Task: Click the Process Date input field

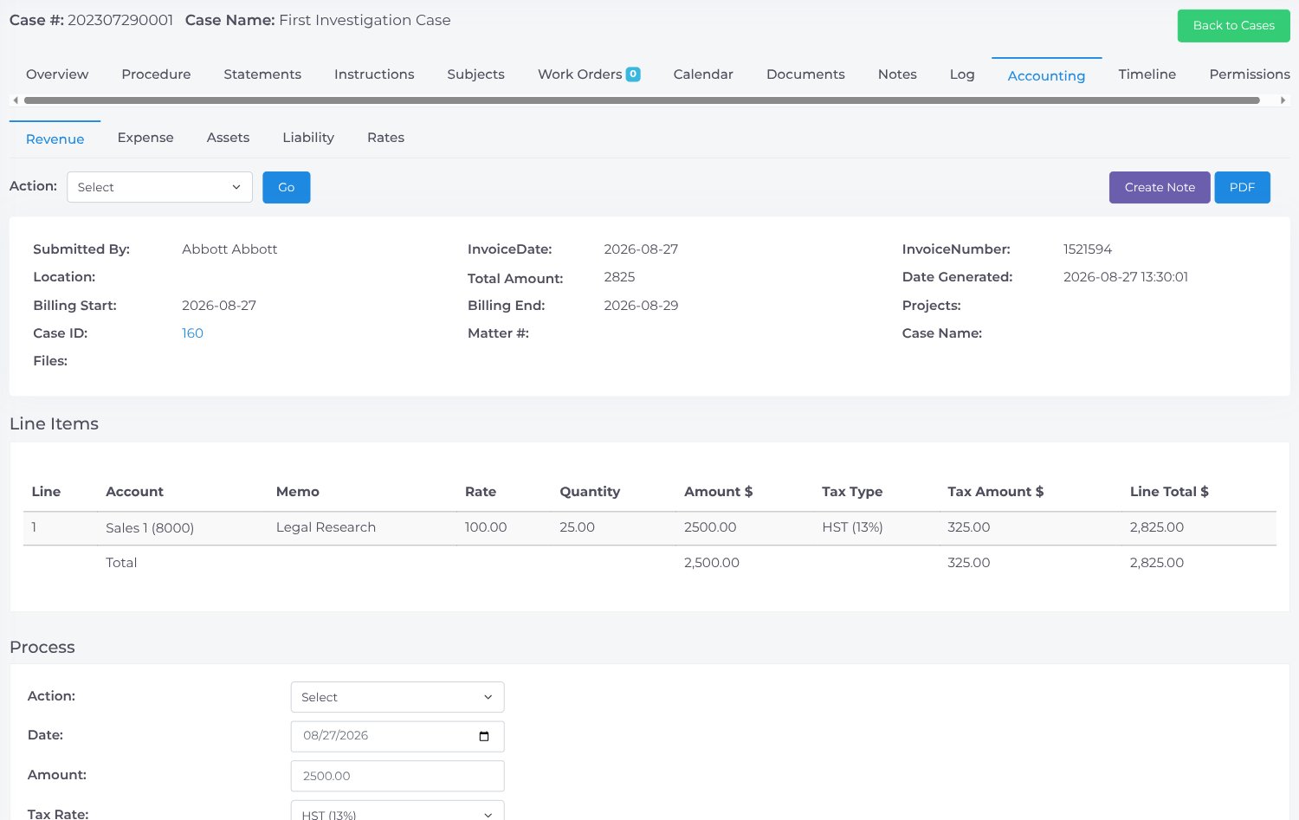Action: click(x=397, y=736)
